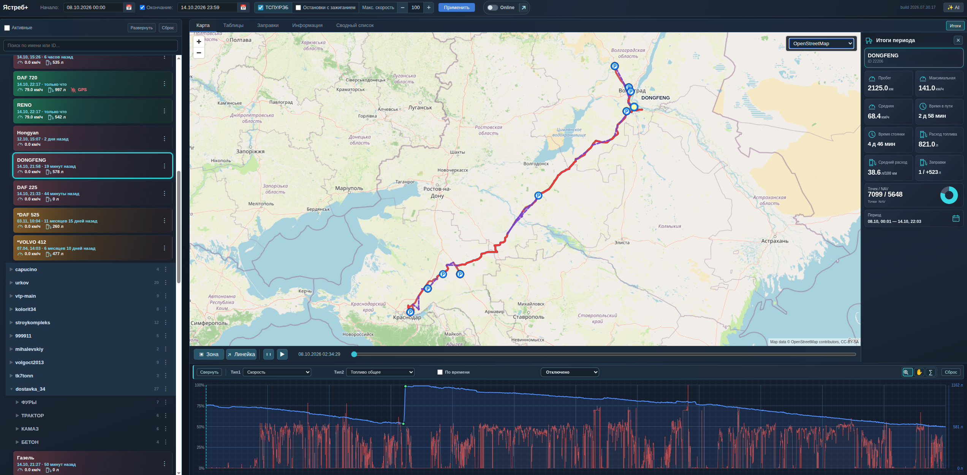Expand the urkov group

click(x=11, y=282)
